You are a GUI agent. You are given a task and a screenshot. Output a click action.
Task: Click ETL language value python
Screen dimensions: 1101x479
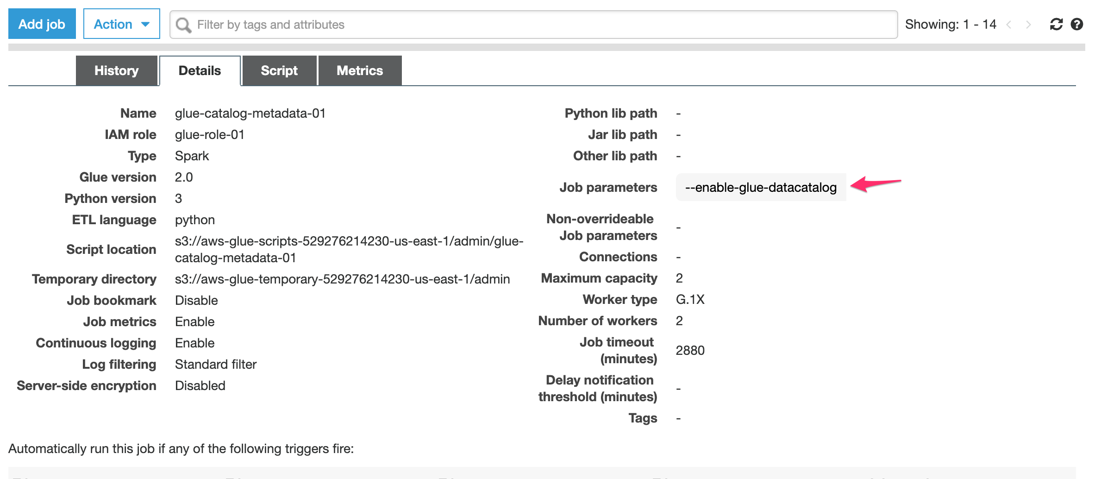[x=194, y=220]
